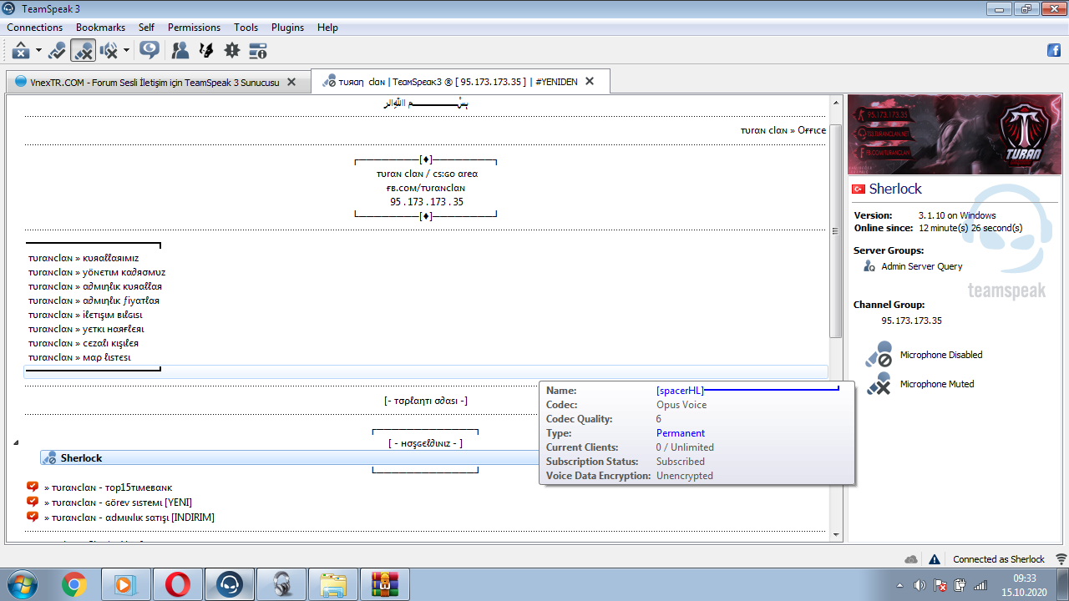Open the Bookmarks menu
1069x601 pixels.
[x=100, y=28]
